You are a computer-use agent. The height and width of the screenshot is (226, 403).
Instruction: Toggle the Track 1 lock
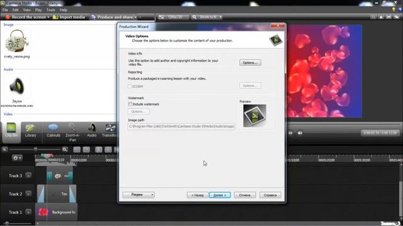[x=28, y=212]
